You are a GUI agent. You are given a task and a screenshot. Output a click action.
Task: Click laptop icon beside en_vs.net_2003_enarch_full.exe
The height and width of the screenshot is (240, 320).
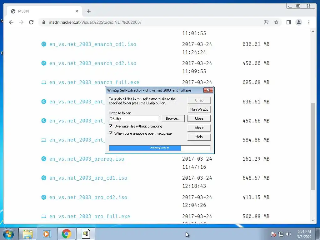(44, 82)
